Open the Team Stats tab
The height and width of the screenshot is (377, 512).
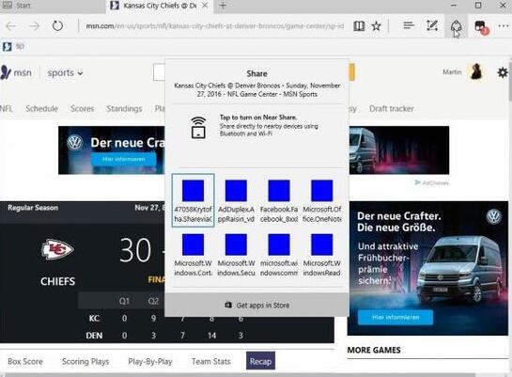tap(211, 362)
